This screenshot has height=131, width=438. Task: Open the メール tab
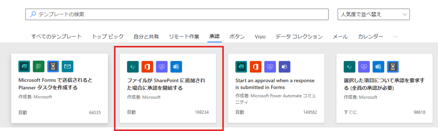(x=340, y=36)
